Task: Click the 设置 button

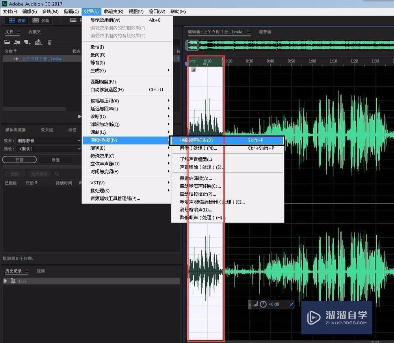Action: tap(56, 159)
